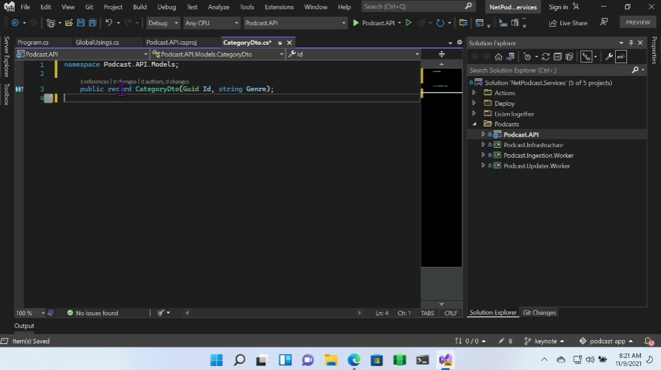This screenshot has width=661, height=370.
Task: Toggle auto-hide pin on Solution Explorer panel
Action: click(x=631, y=43)
